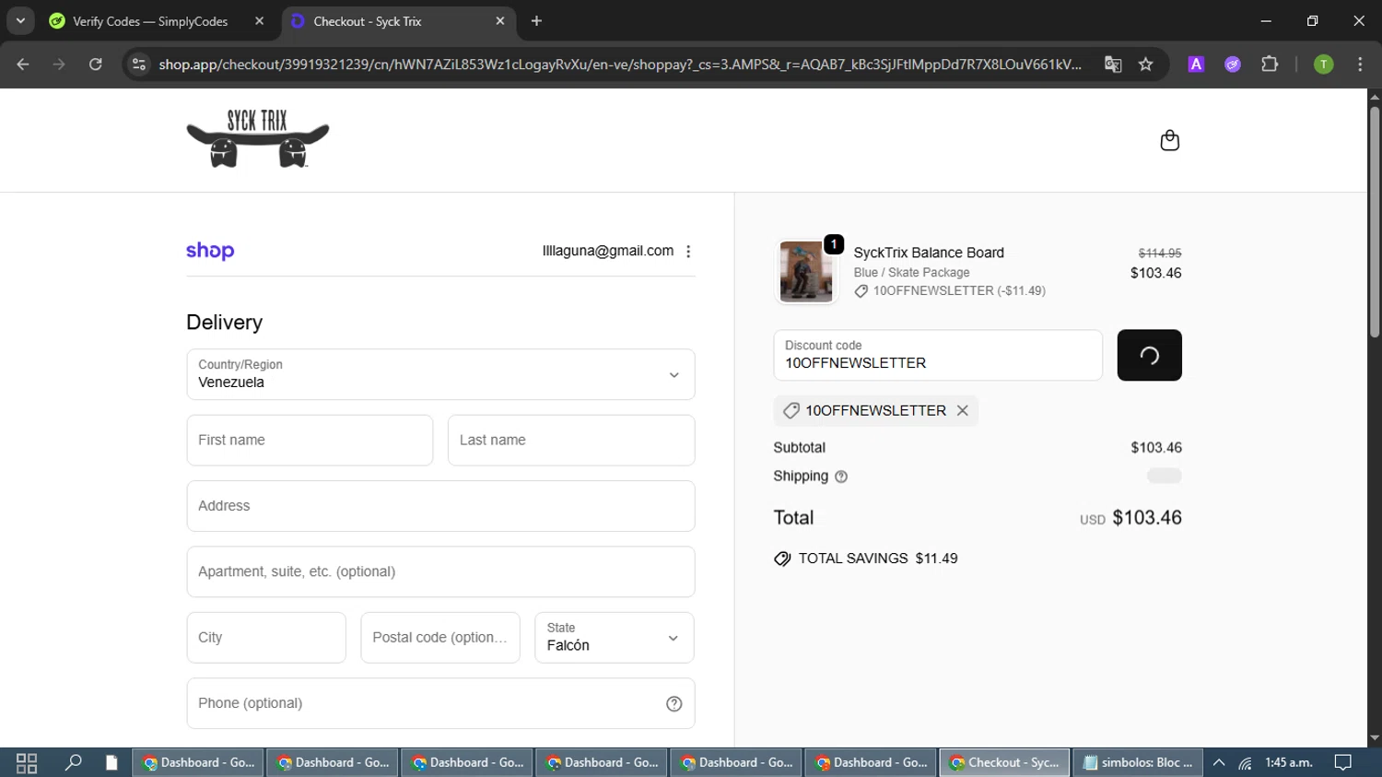This screenshot has height=777, width=1382.
Task: Click the page vertical scrollbar
Action: 1375,221
